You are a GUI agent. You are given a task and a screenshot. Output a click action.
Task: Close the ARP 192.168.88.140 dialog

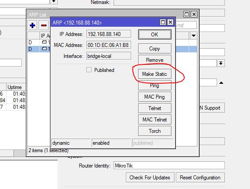[170, 22]
